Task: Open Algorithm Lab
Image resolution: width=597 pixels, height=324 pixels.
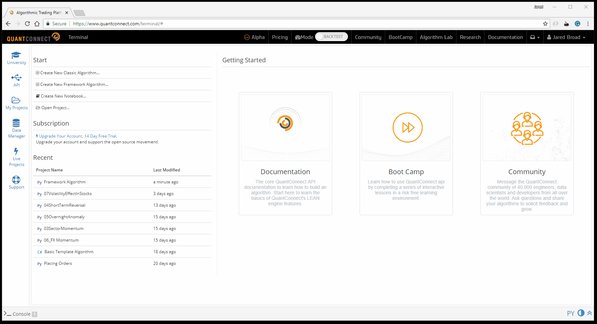Action: click(436, 37)
